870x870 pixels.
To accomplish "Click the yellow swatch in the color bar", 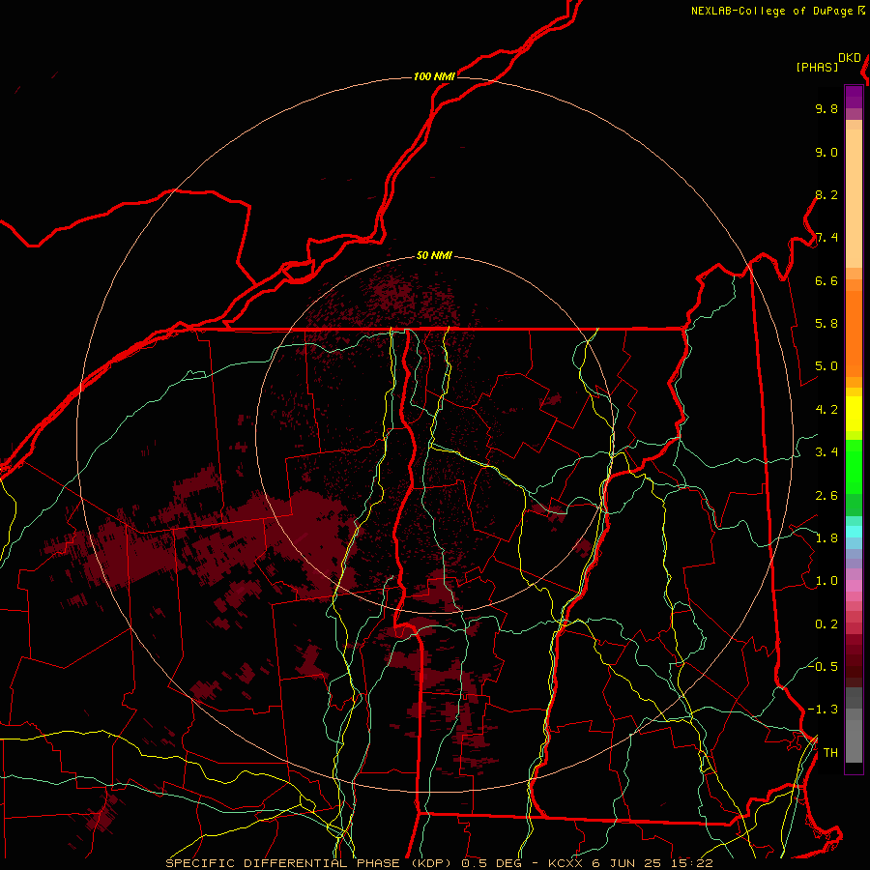I will point(854,414).
